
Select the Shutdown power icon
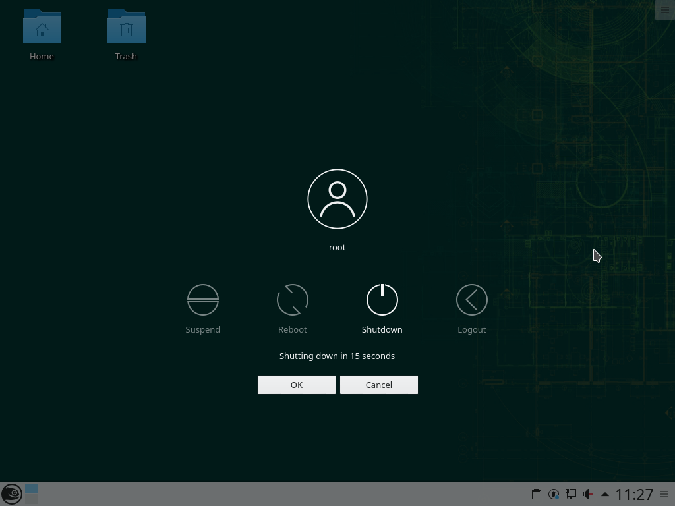point(382,300)
